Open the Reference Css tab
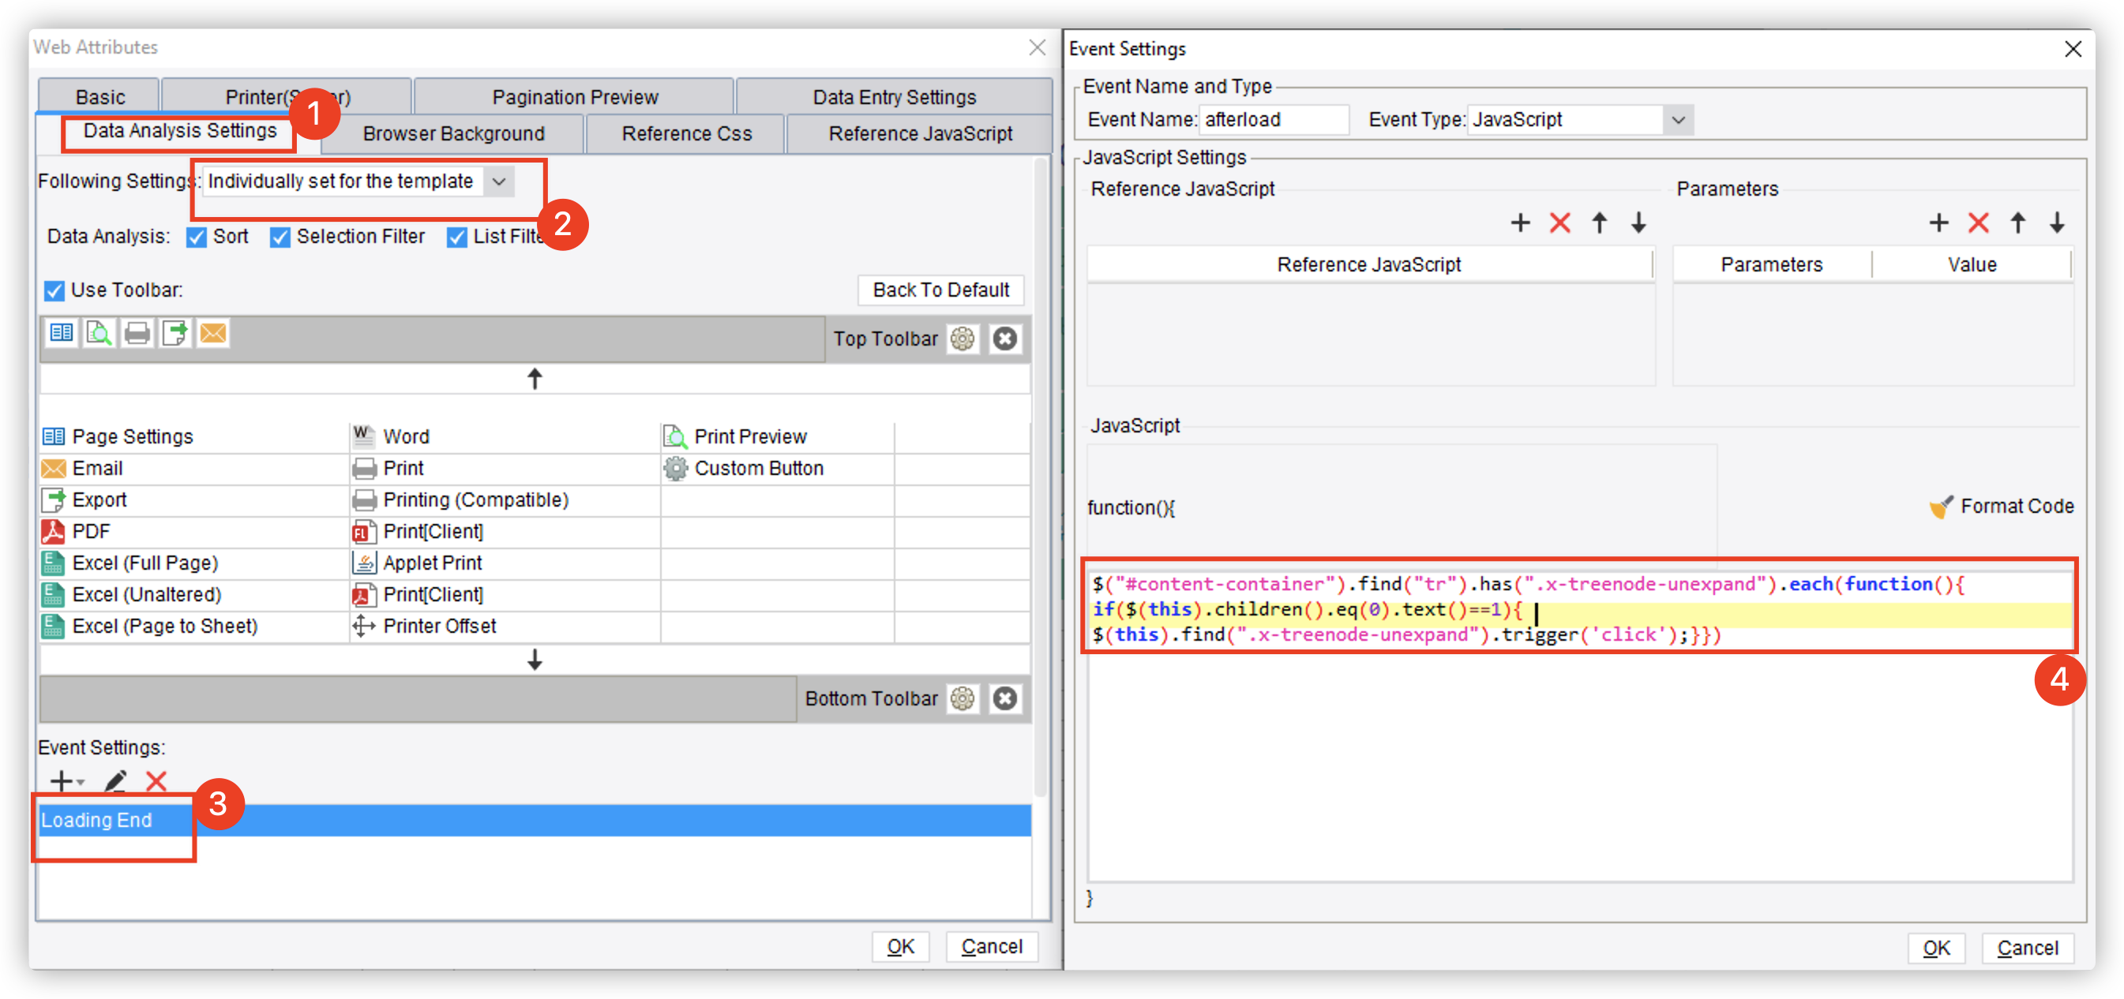The image size is (2124, 999). pos(686,133)
